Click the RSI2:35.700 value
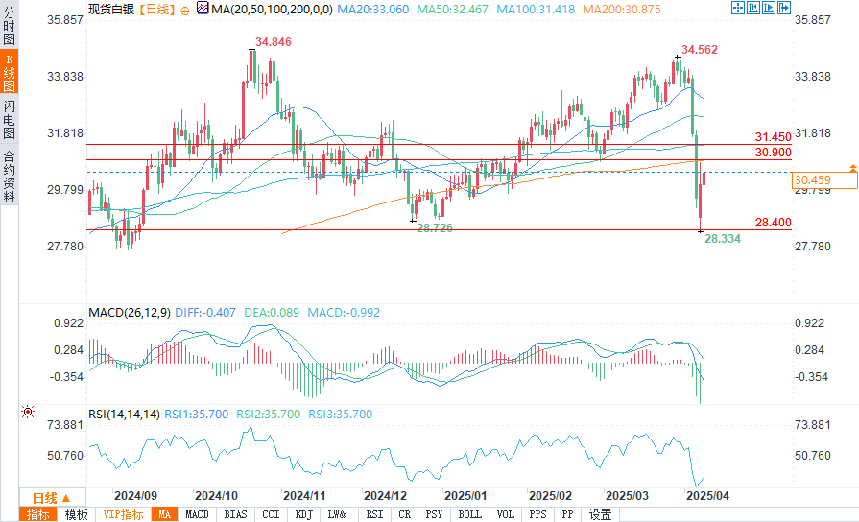 (x=269, y=415)
